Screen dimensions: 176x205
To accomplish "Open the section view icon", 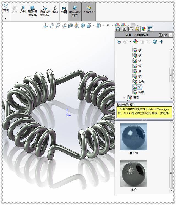I will 70,25.
